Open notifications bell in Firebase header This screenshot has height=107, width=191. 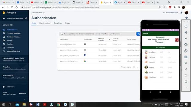click(x=181, y=12)
